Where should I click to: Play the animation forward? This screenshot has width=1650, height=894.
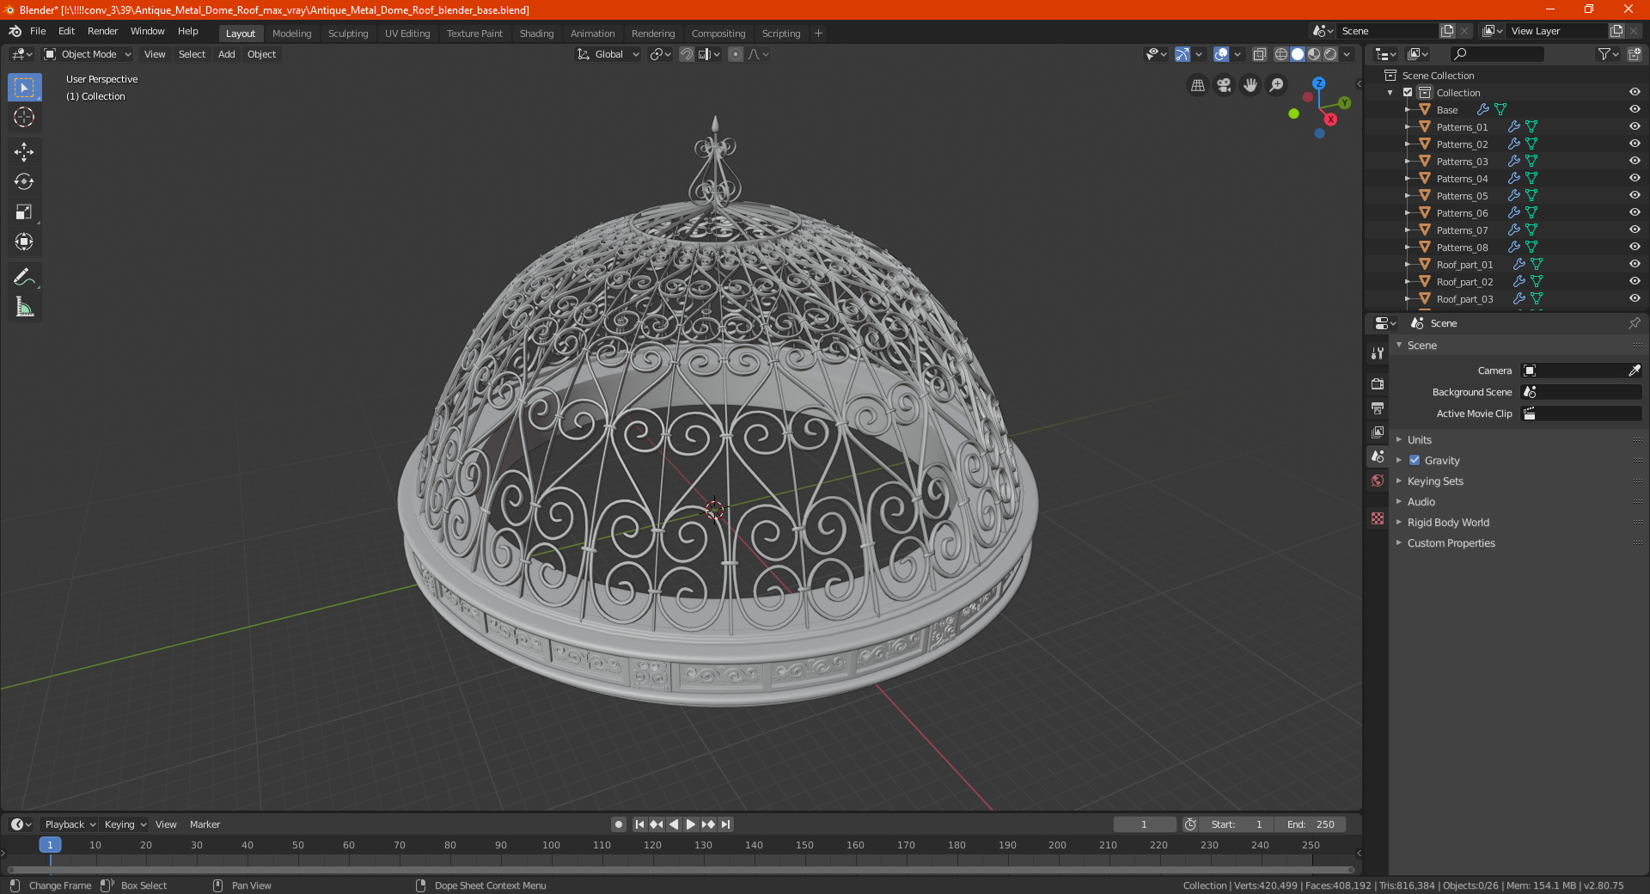[x=691, y=824]
